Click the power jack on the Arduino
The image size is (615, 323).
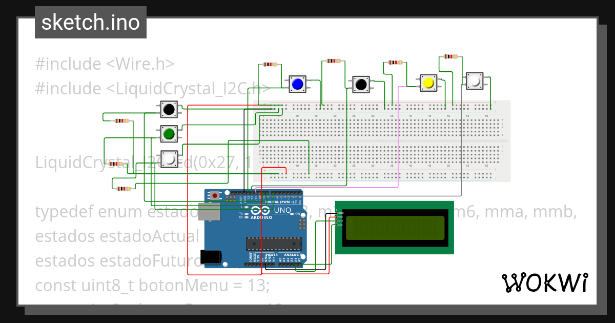[x=210, y=255]
